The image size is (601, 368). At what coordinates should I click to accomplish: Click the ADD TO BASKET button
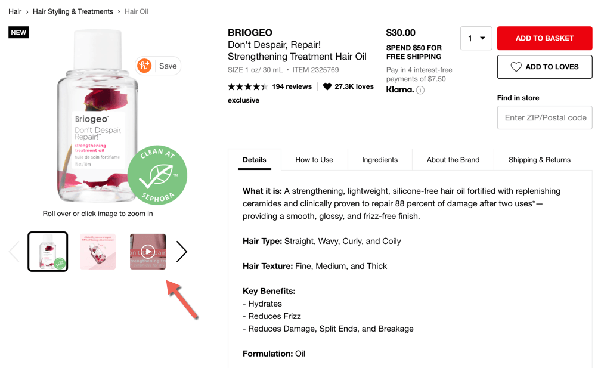544,38
